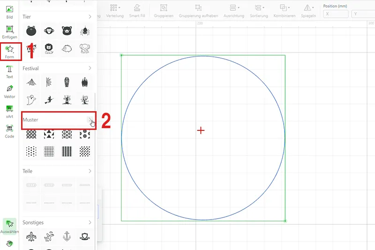Select the diagonal dashes pattern
Screen dimensions: 375x250
[85, 152]
